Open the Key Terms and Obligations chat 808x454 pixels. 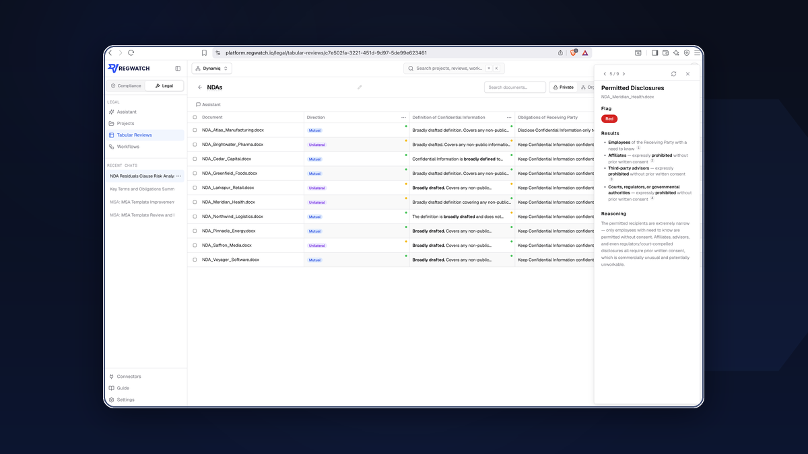142,189
